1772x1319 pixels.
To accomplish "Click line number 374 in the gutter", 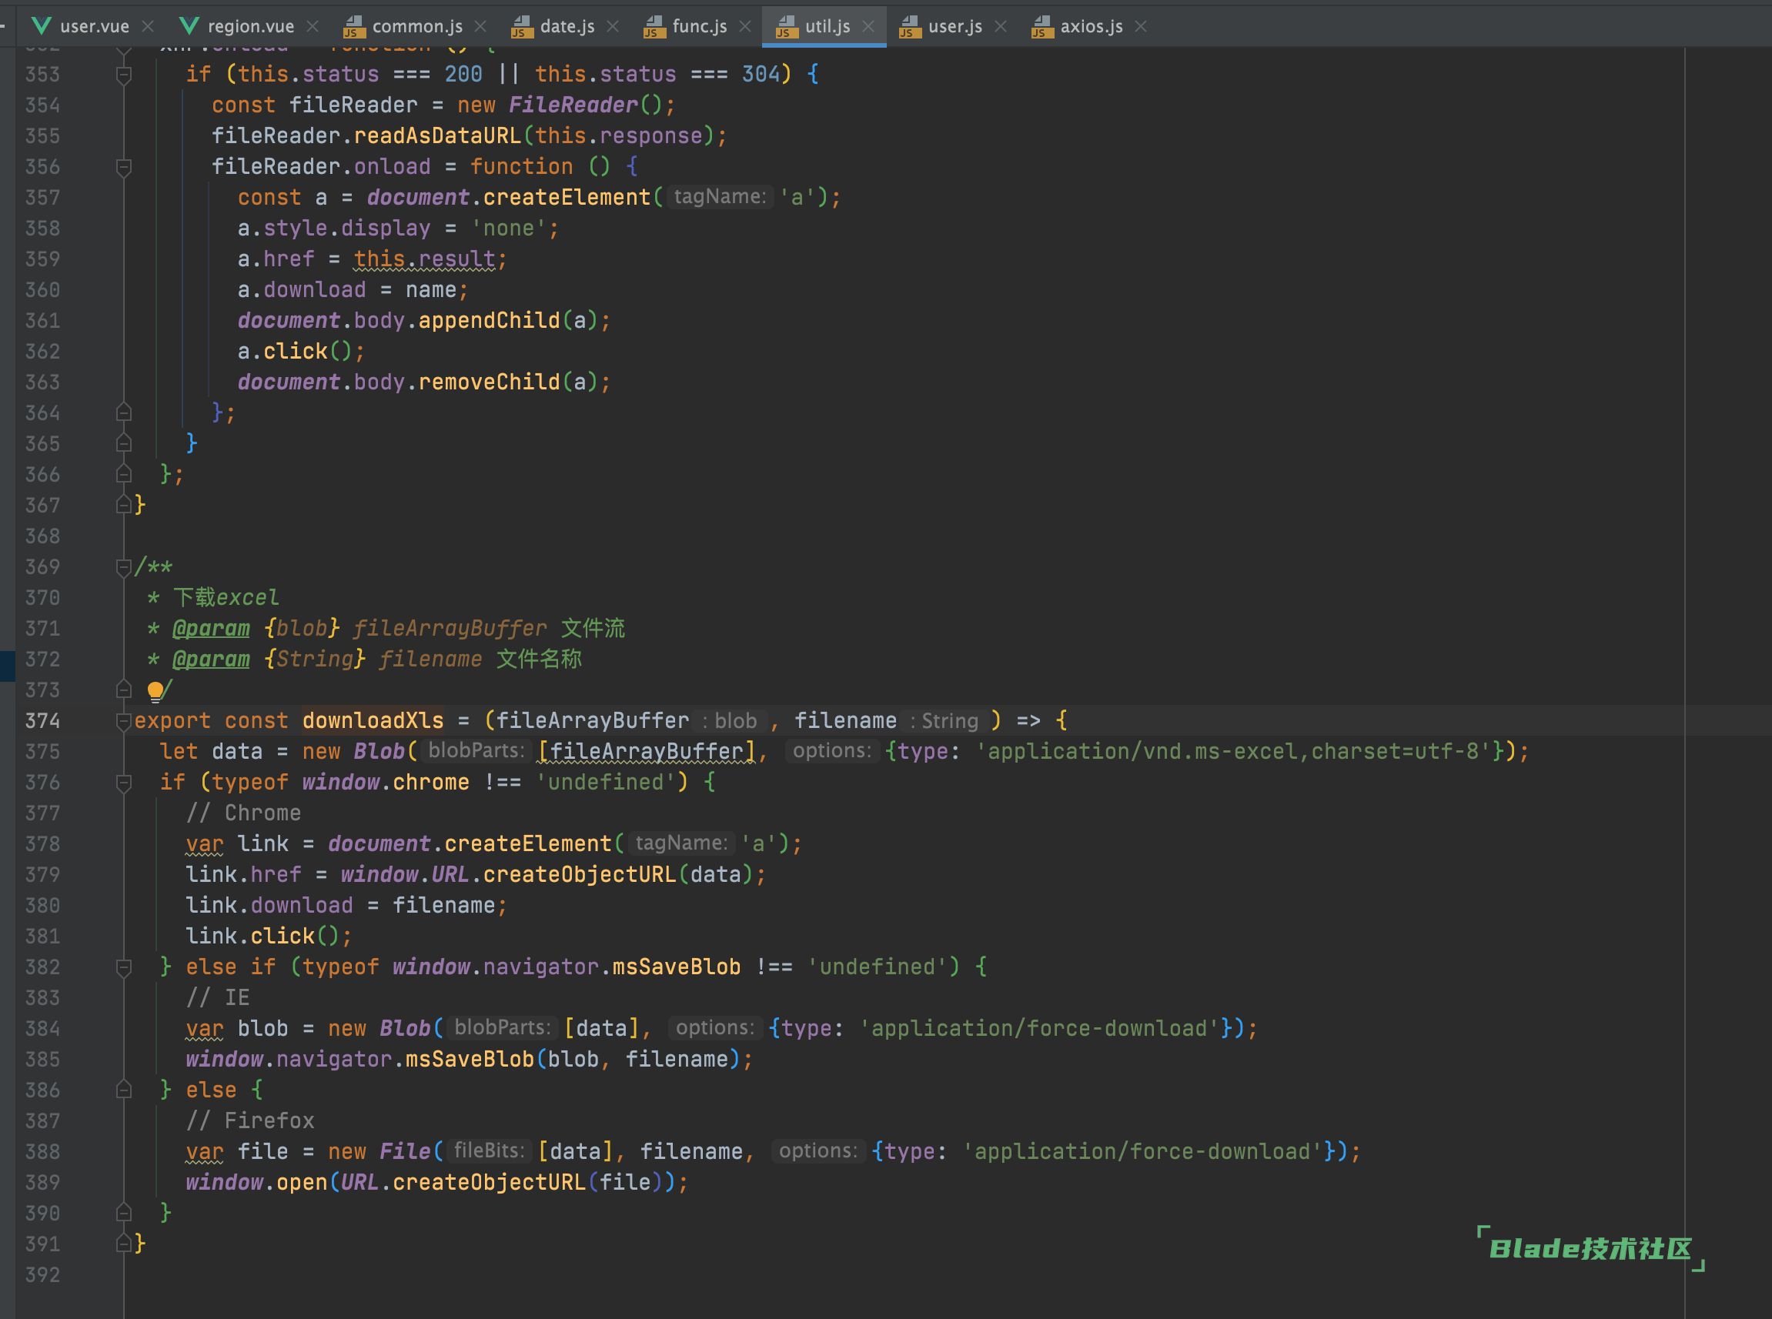I will [x=42, y=721].
